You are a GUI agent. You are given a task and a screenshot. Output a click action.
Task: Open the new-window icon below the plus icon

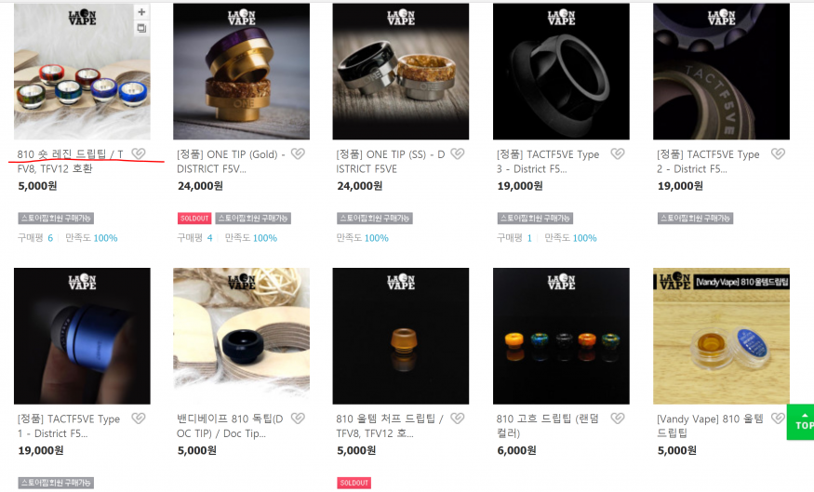point(141,28)
